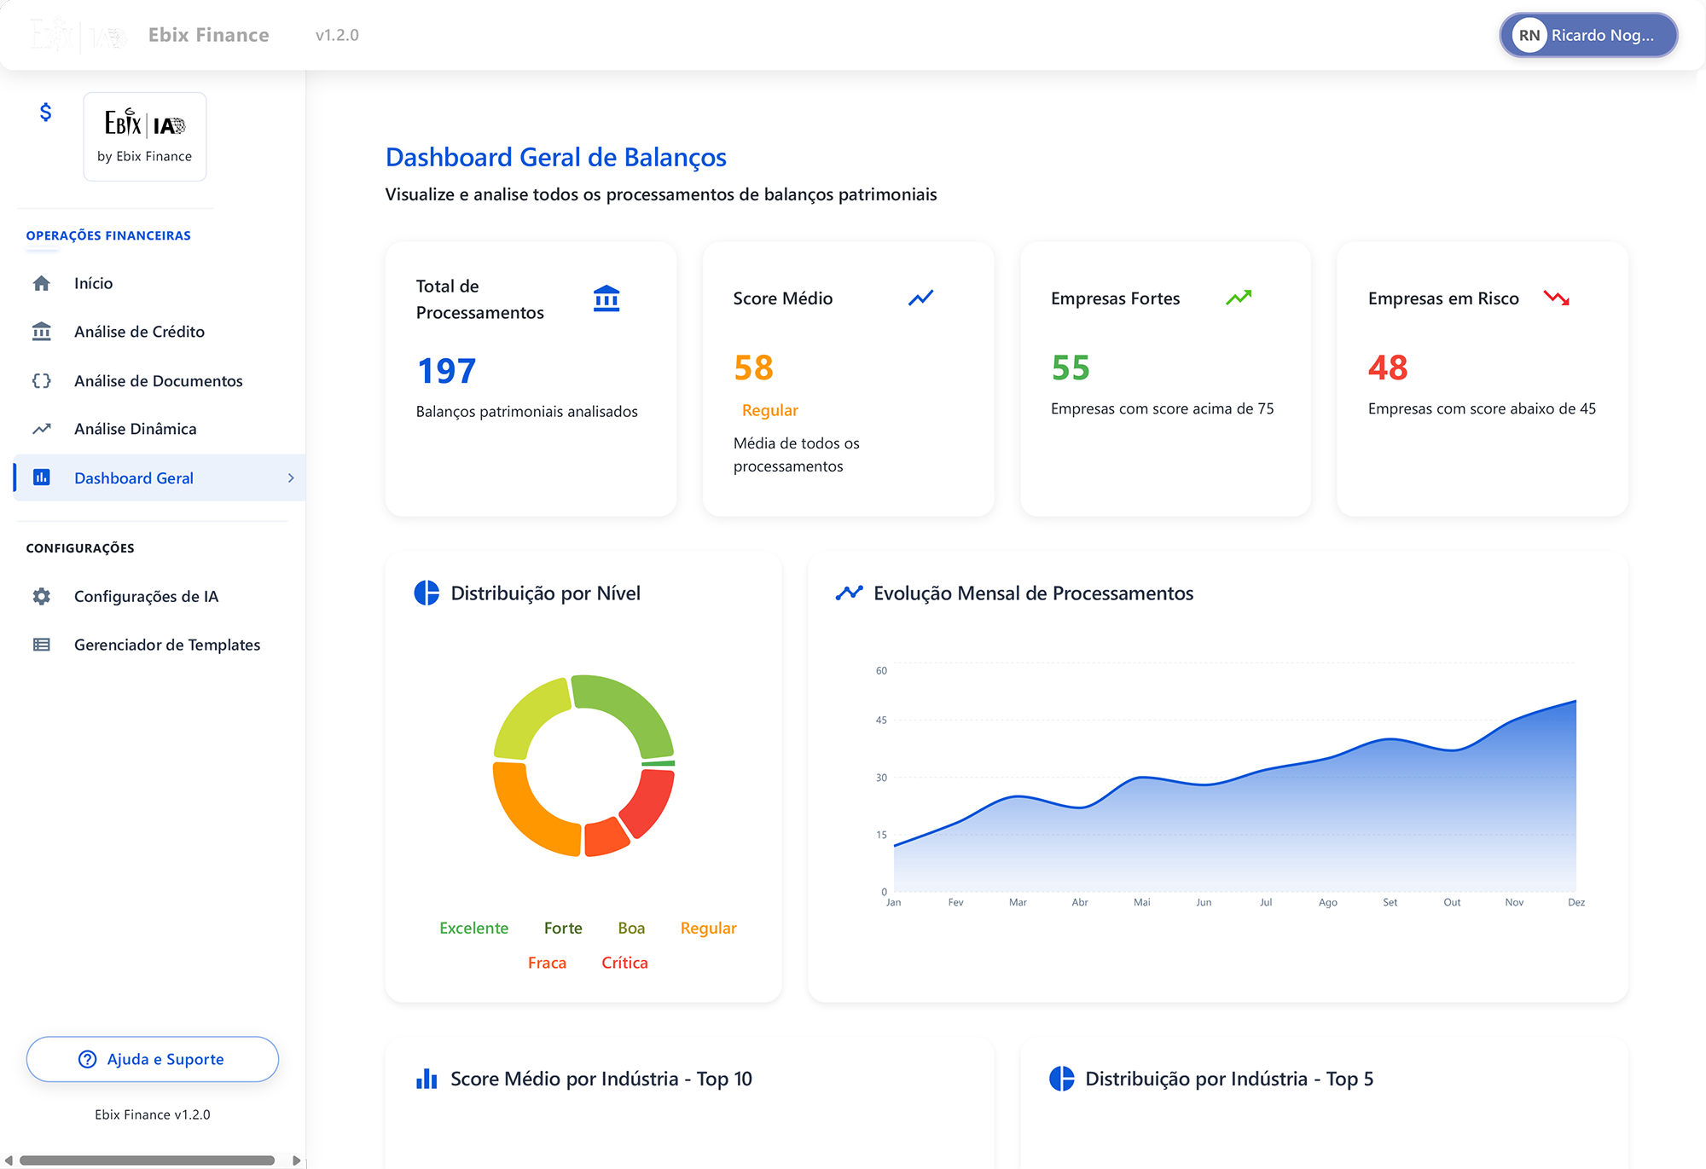Click green upward trend icon on Empresas Fortes
Screen dimensions: 1706x1169
pos(1239,298)
